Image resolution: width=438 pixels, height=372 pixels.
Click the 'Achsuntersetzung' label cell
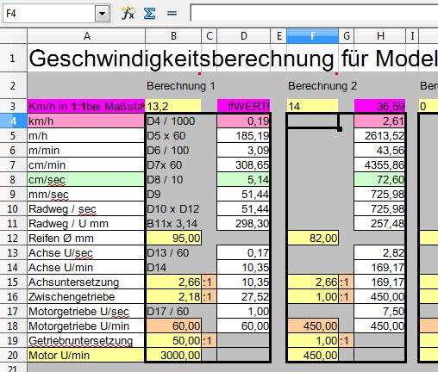[x=86, y=282]
